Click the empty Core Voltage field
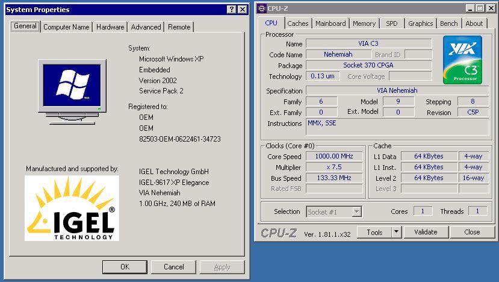The height and width of the screenshot is (282, 499). (x=411, y=76)
